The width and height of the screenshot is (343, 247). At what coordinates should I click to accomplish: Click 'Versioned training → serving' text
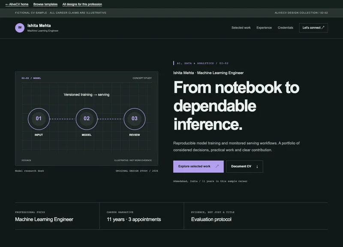pos(87,95)
